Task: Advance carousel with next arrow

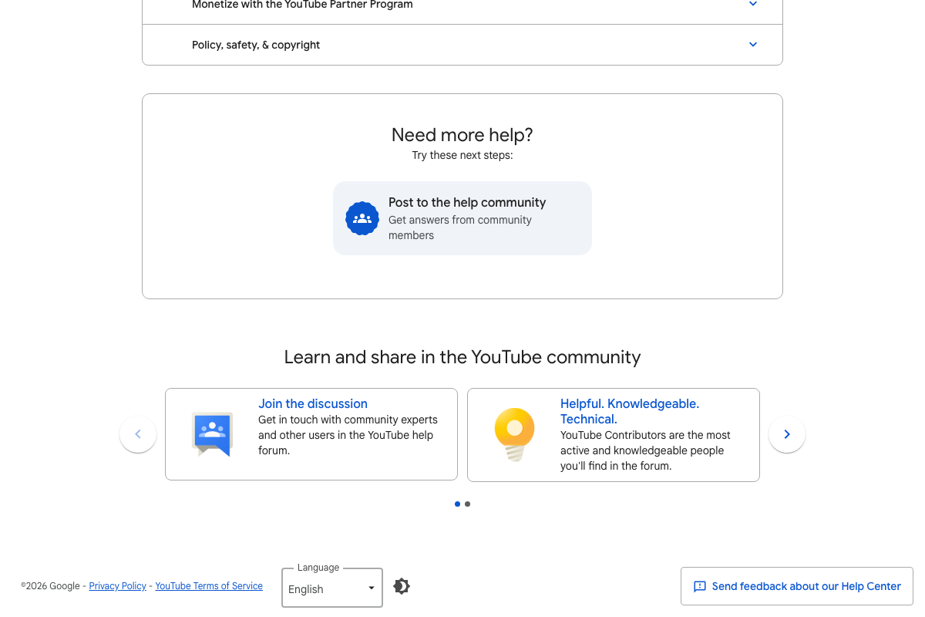Action: (x=787, y=434)
